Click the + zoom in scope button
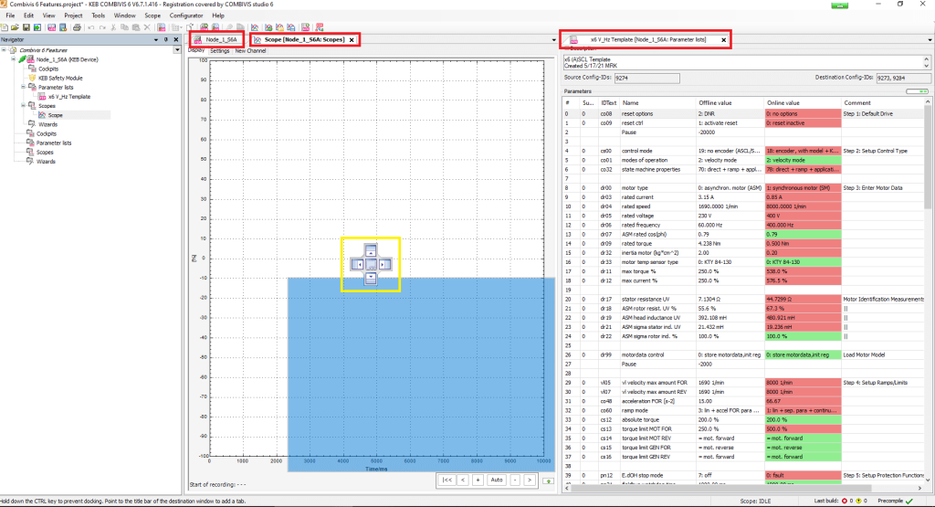This screenshot has height=507, width=935. 478,481
